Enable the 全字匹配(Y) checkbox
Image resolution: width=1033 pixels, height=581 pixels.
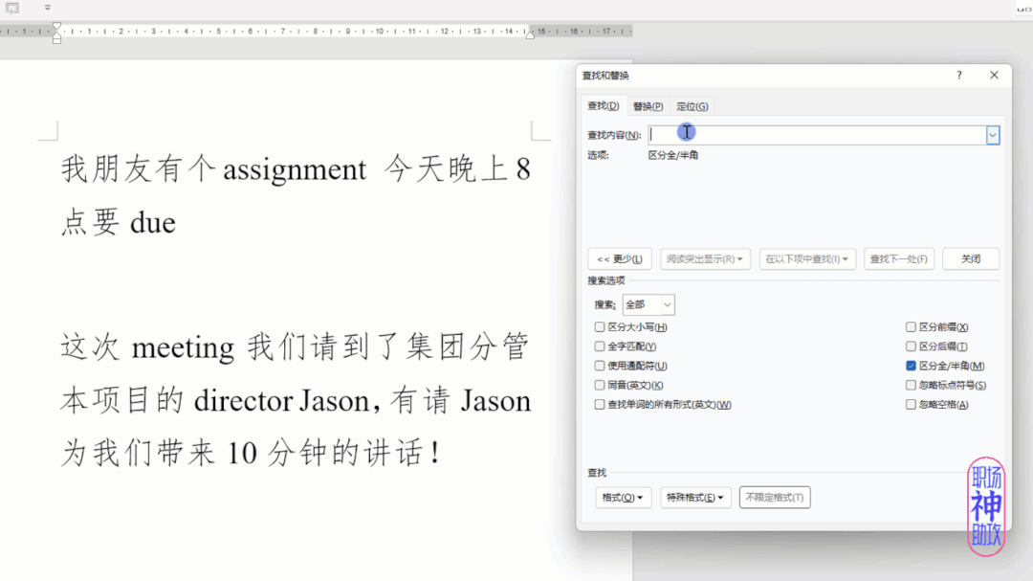click(600, 346)
